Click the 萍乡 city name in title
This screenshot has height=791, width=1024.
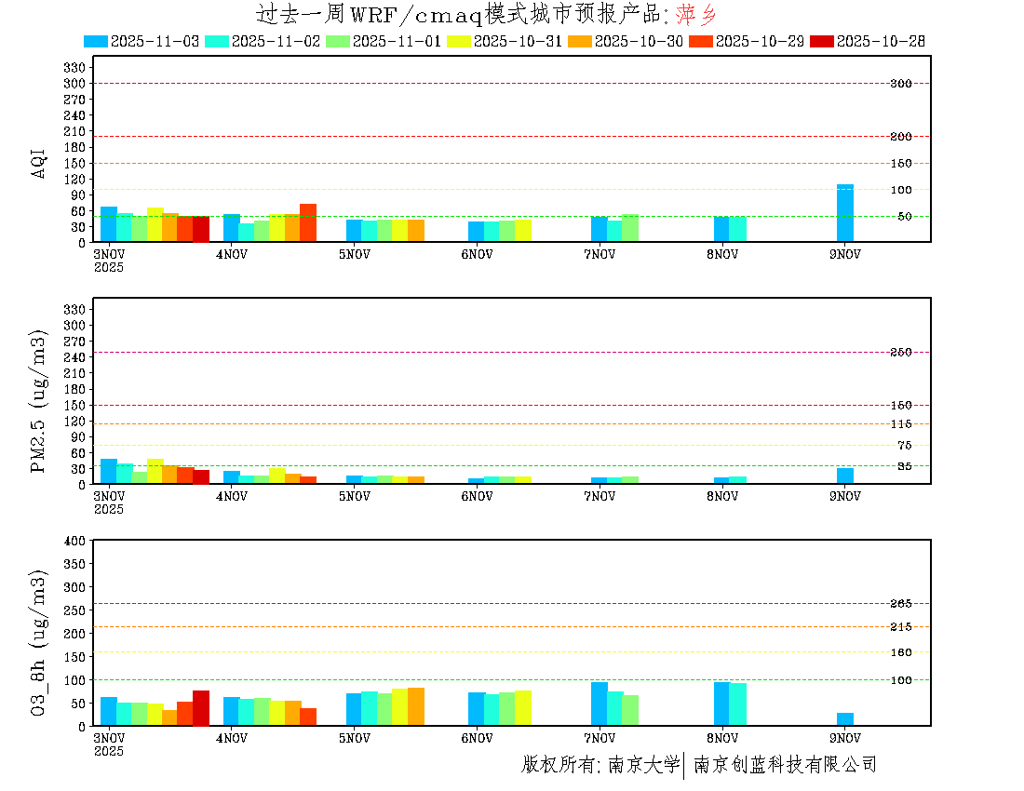point(696,14)
